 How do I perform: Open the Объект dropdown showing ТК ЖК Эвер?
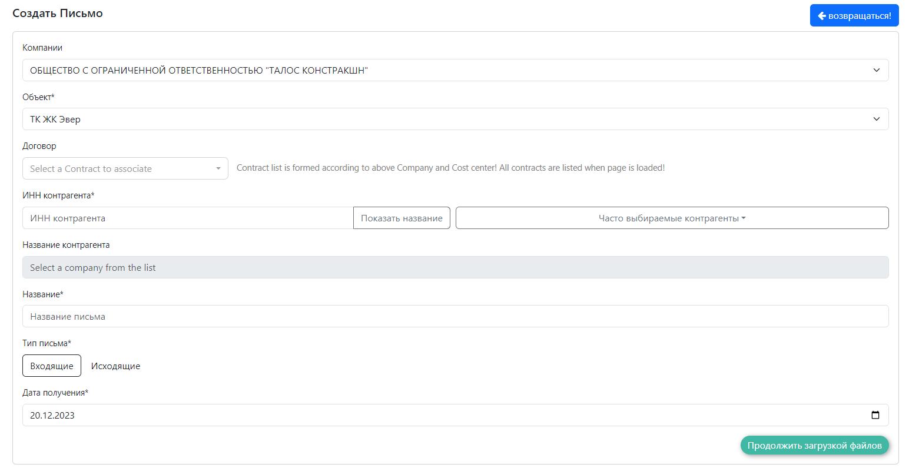coord(455,119)
